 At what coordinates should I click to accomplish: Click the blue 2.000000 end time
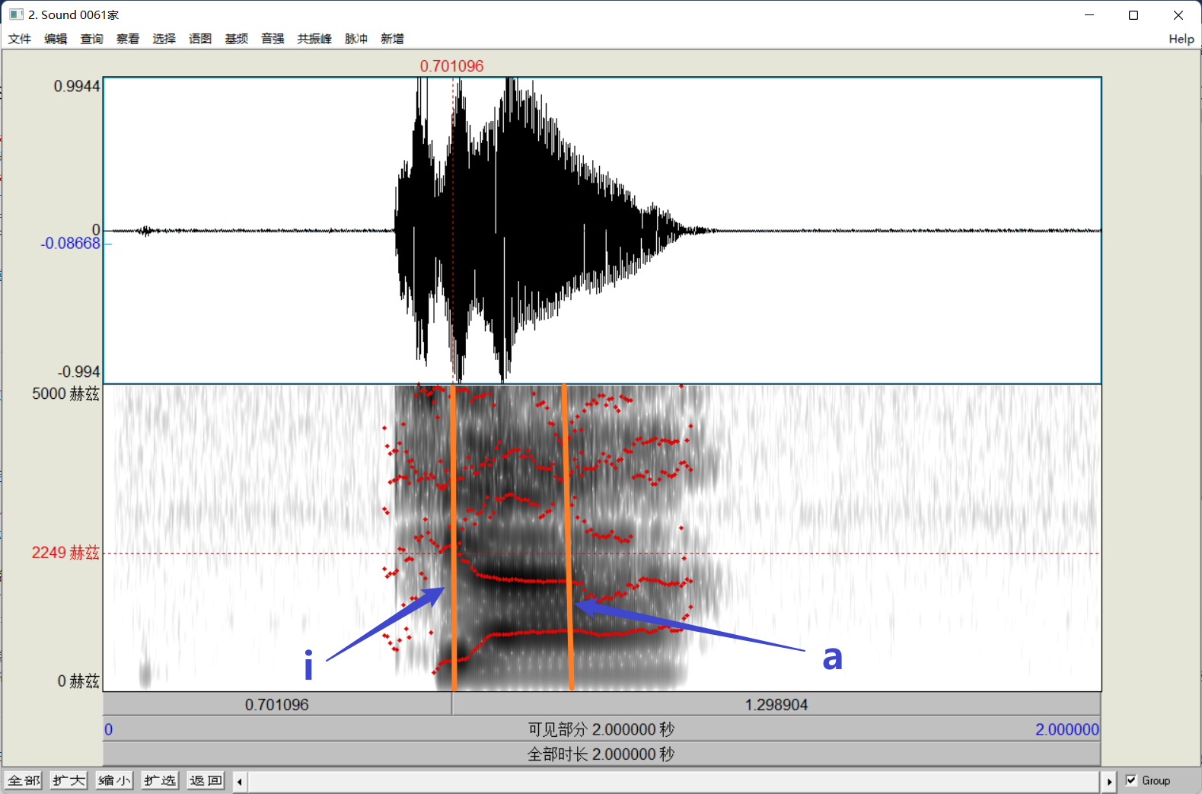(1067, 729)
